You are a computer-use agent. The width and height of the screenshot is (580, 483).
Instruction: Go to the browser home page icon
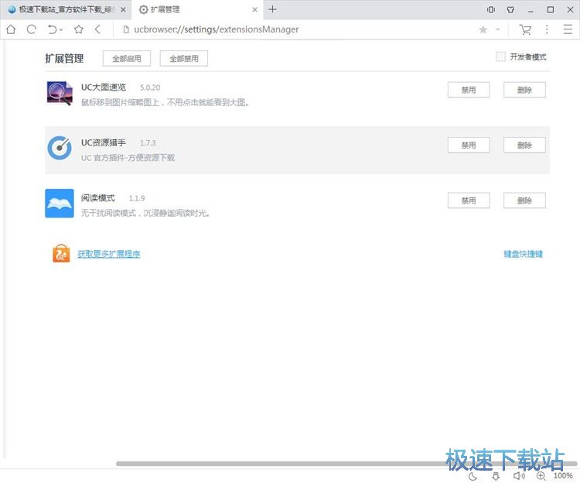(x=11, y=29)
